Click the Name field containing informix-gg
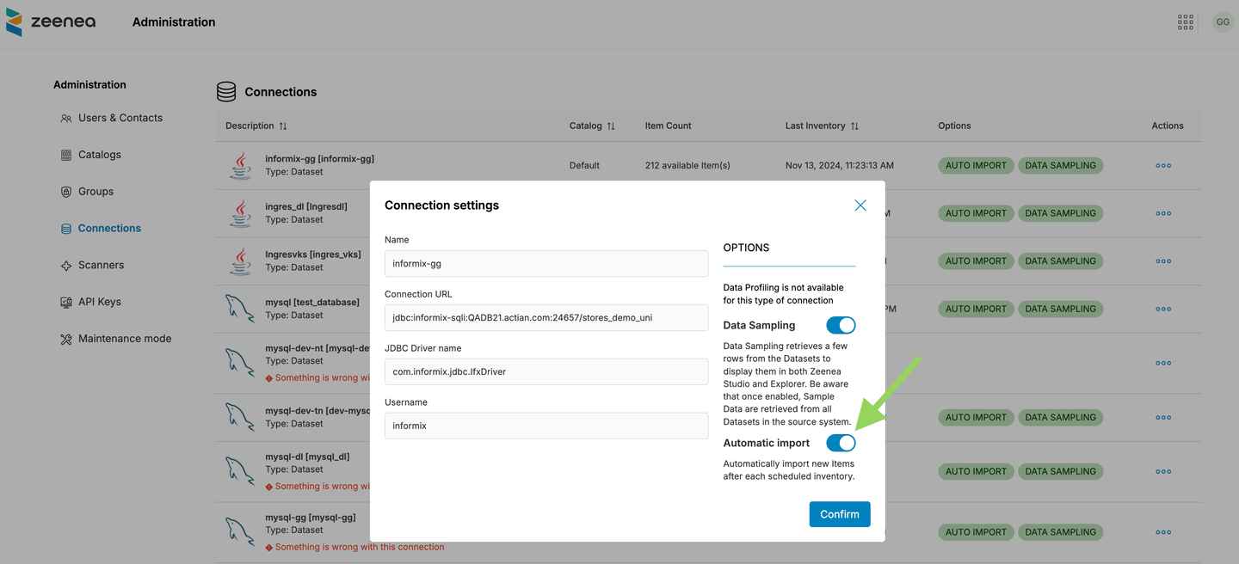 (546, 264)
